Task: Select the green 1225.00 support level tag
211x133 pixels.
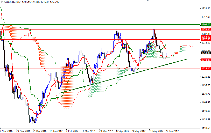Action: pyautogui.click(x=205, y=69)
